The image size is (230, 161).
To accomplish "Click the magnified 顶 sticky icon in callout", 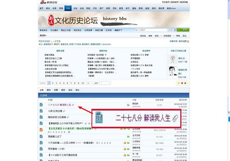I will [x=99, y=118].
